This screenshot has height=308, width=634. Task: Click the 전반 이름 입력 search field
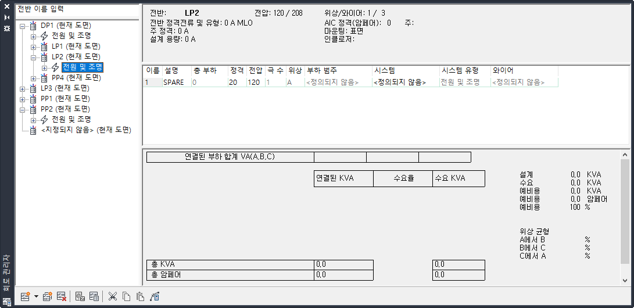[x=77, y=10]
